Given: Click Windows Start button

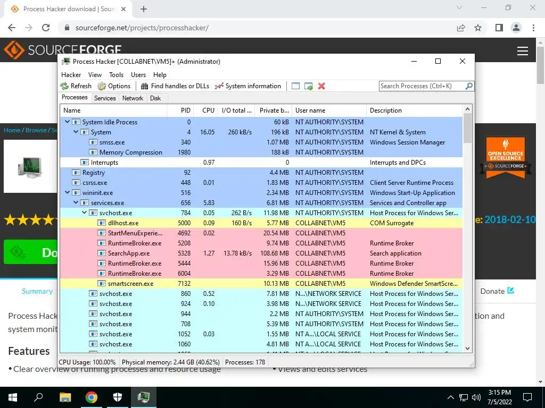Looking at the screenshot, I should tap(13, 397).
